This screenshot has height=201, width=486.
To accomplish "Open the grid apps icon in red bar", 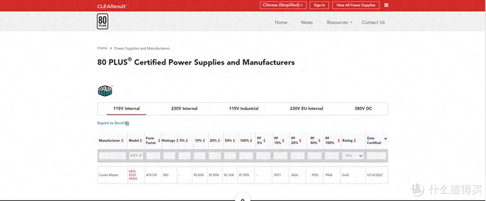I will coord(386,5).
